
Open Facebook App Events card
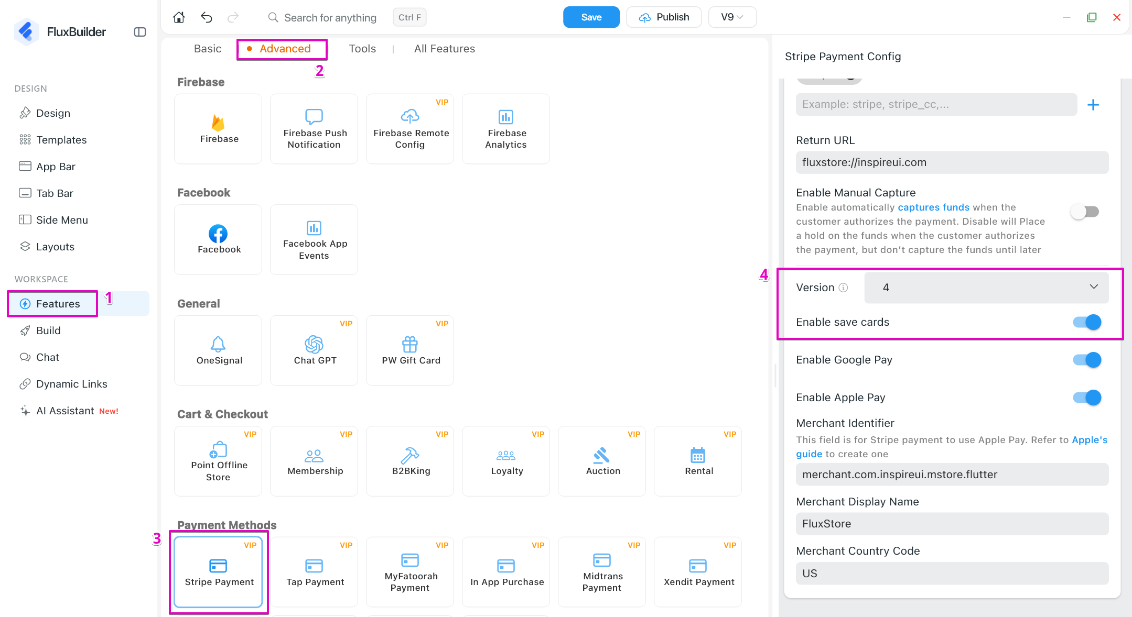pos(314,239)
